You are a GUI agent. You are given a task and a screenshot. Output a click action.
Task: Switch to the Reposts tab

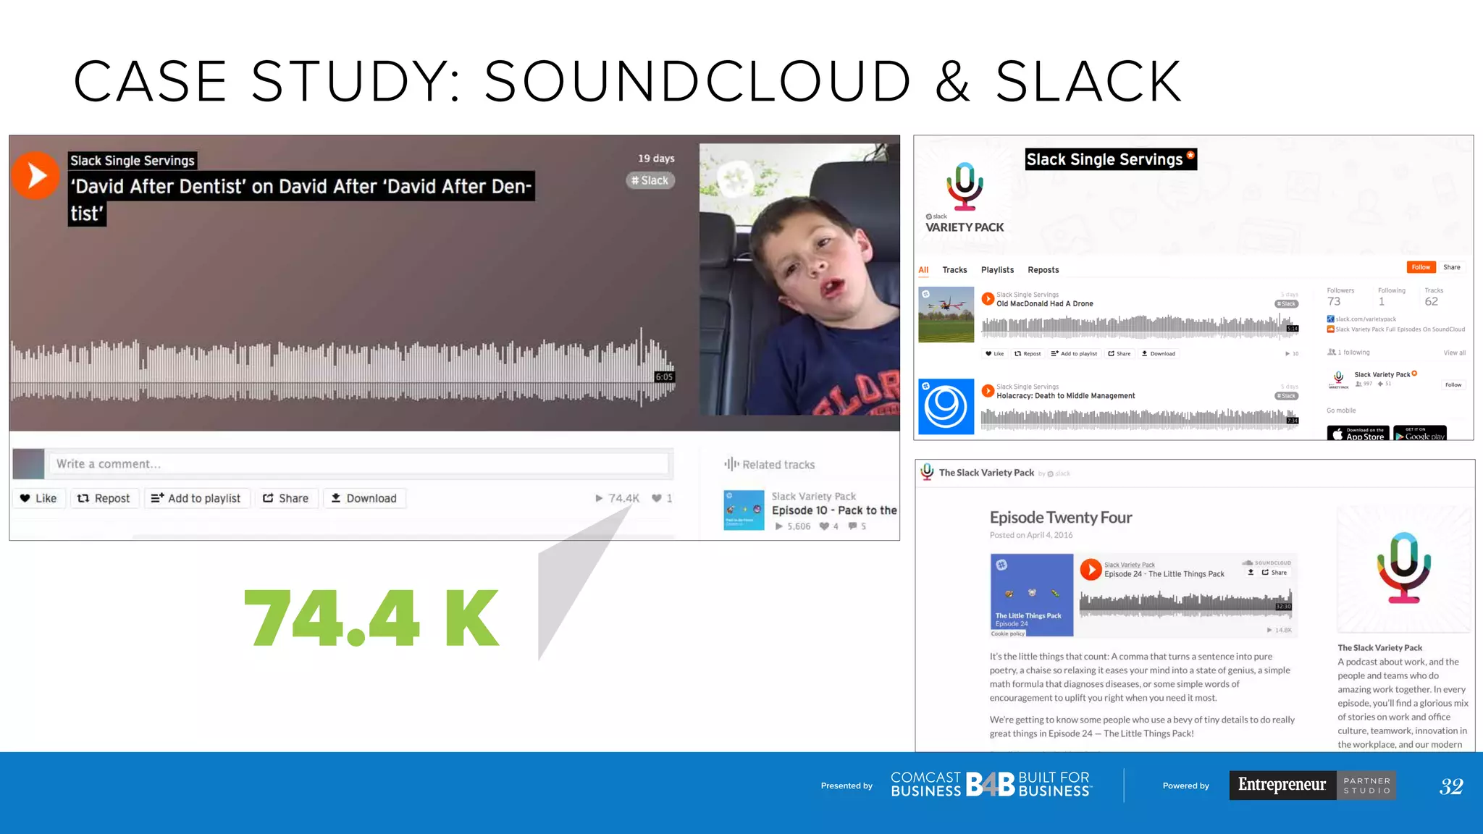(1043, 270)
